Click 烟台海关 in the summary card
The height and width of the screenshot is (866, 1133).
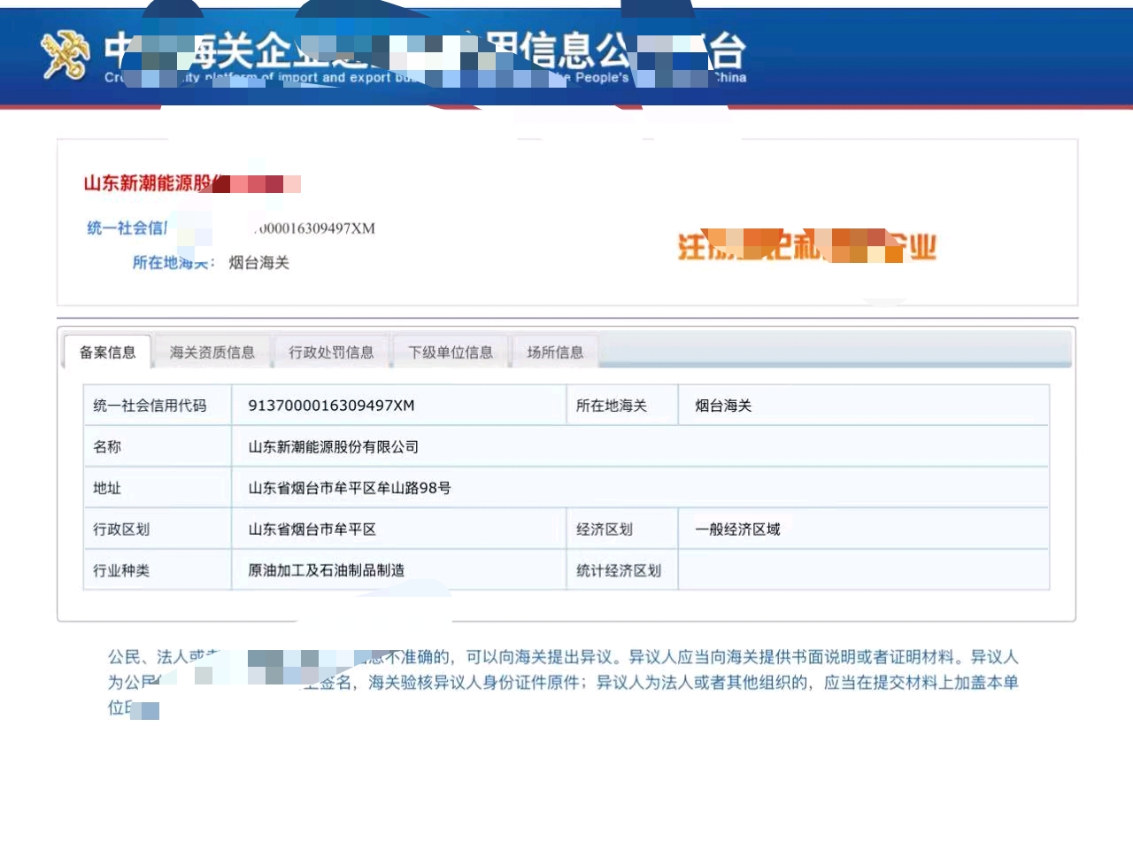pyautogui.click(x=259, y=262)
